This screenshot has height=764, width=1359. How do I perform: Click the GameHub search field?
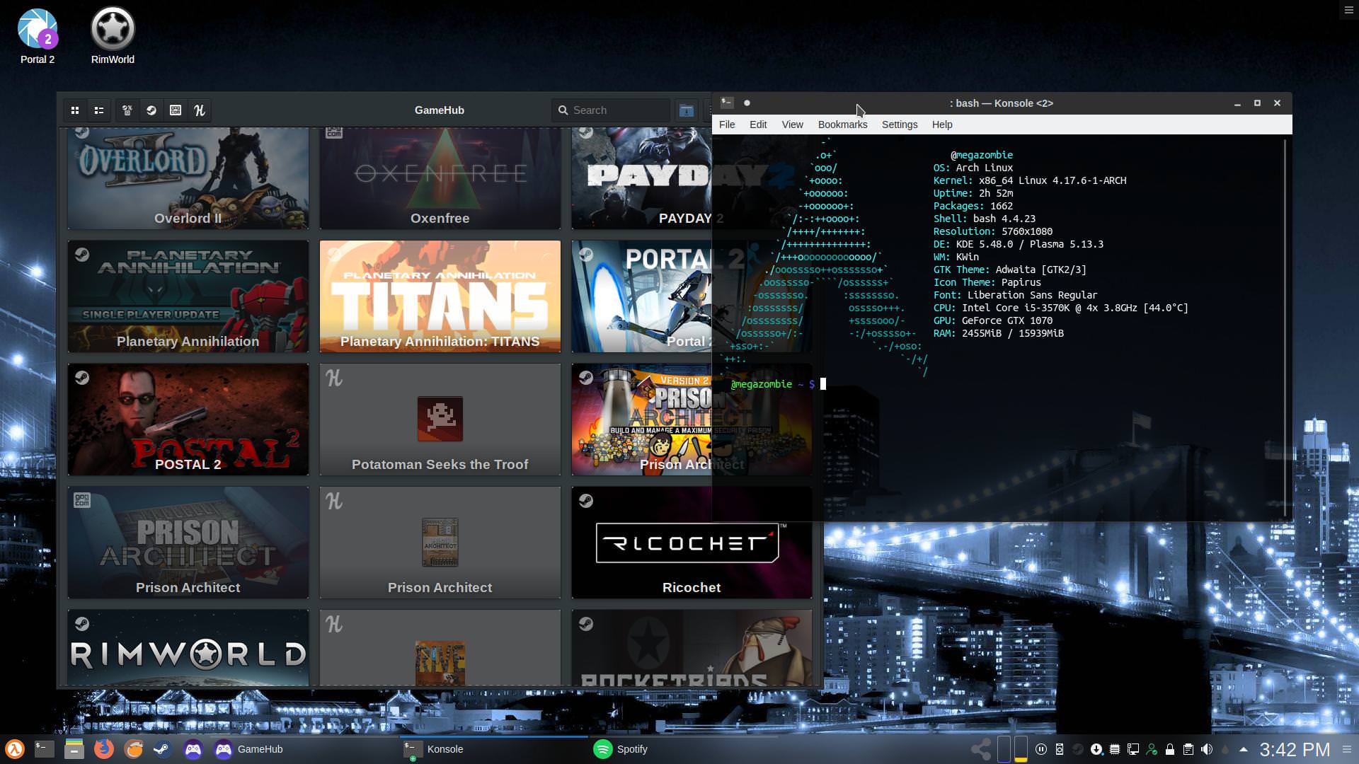coord(616,110)
